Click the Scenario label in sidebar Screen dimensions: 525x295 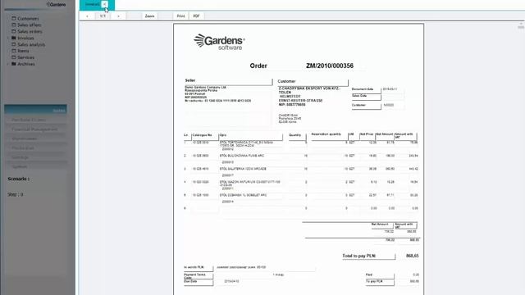point(18,179)
